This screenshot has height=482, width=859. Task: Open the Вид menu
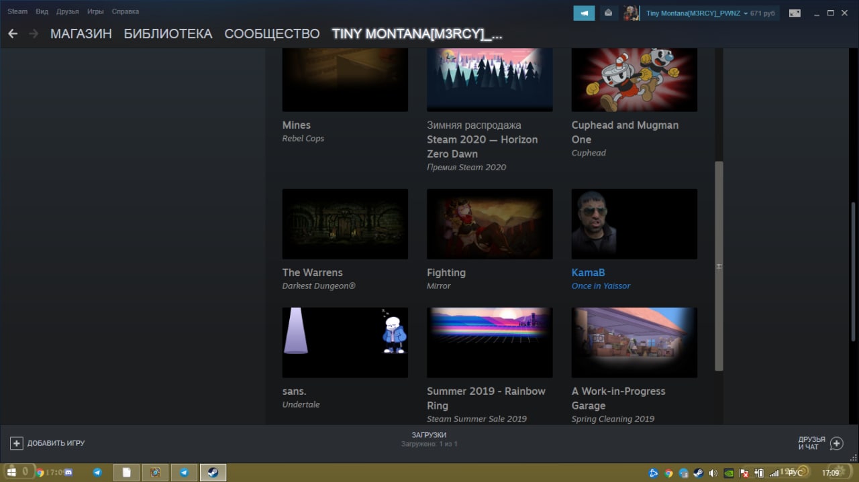click(x=42, y=11)
